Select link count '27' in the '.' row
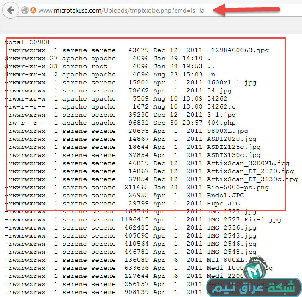 pyautogui.click(x=54, y=58)
